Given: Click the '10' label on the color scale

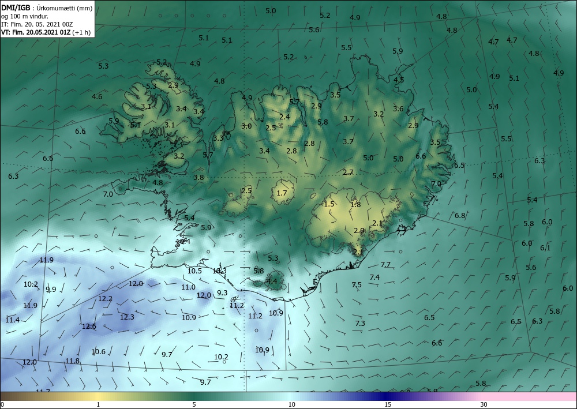Looking at the screenshot, I should pos(291,404).
